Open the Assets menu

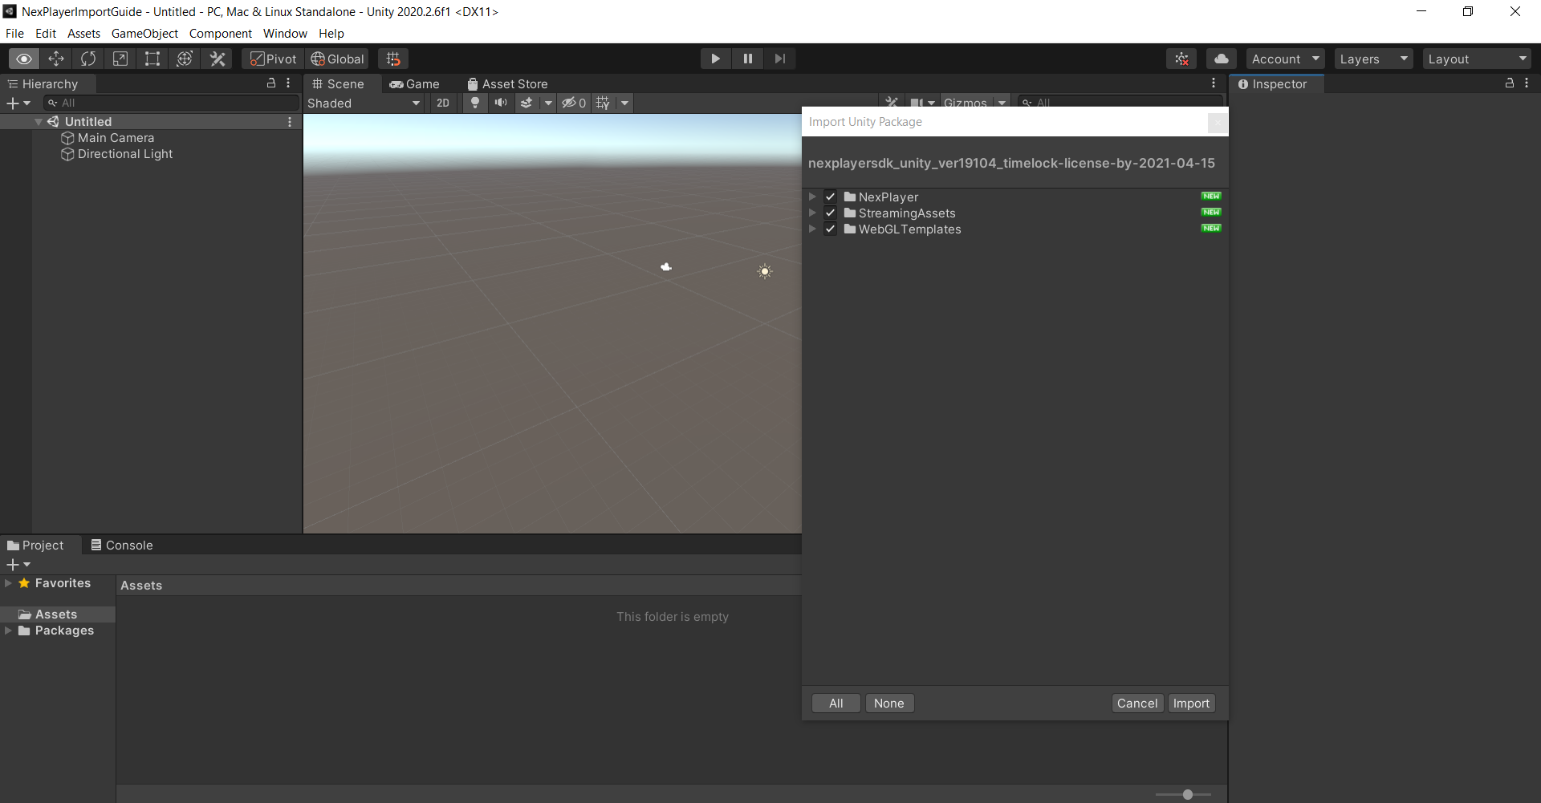point(83,33)
